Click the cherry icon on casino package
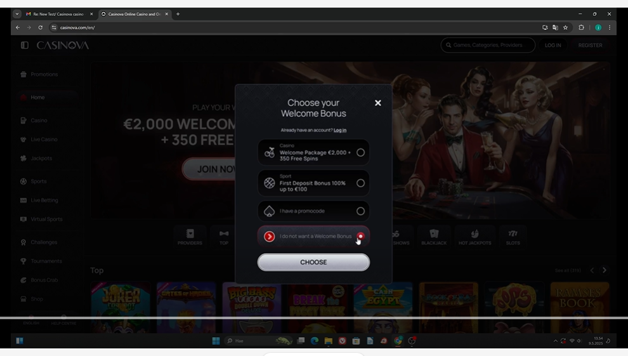 (270, 152)
